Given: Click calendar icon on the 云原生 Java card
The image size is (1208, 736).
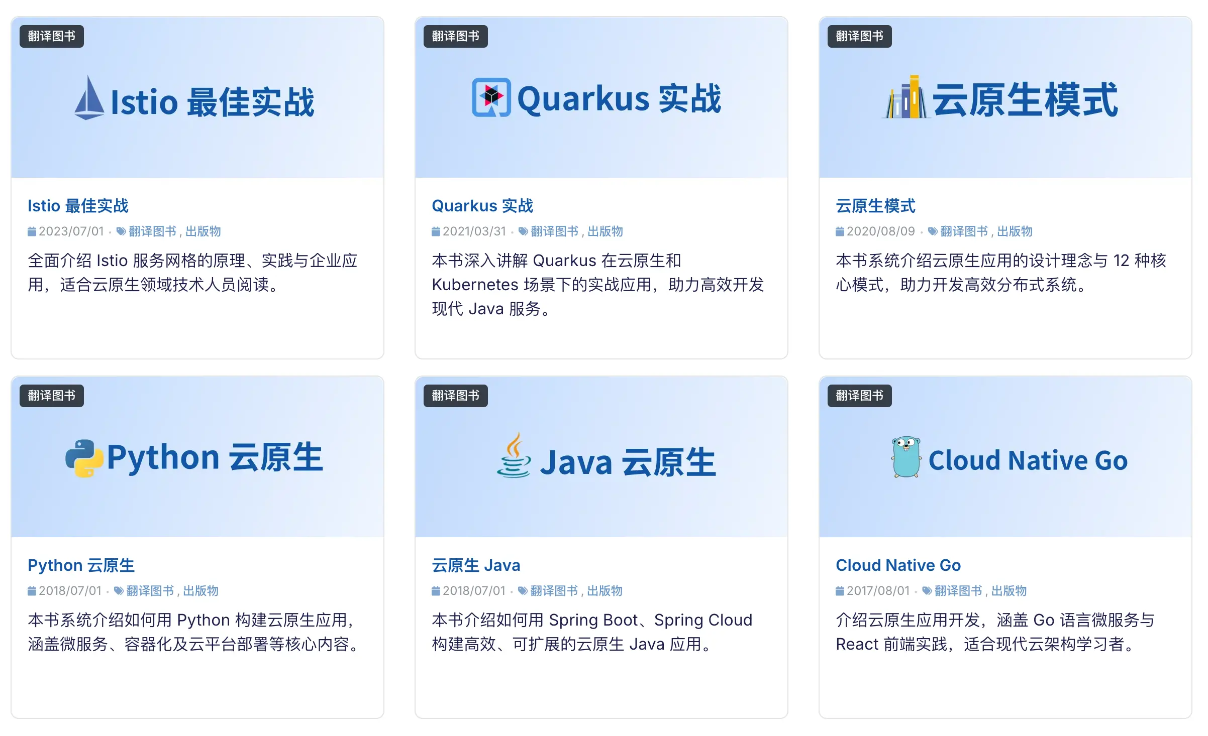Looking at the screenshot, I should point(436,591).
